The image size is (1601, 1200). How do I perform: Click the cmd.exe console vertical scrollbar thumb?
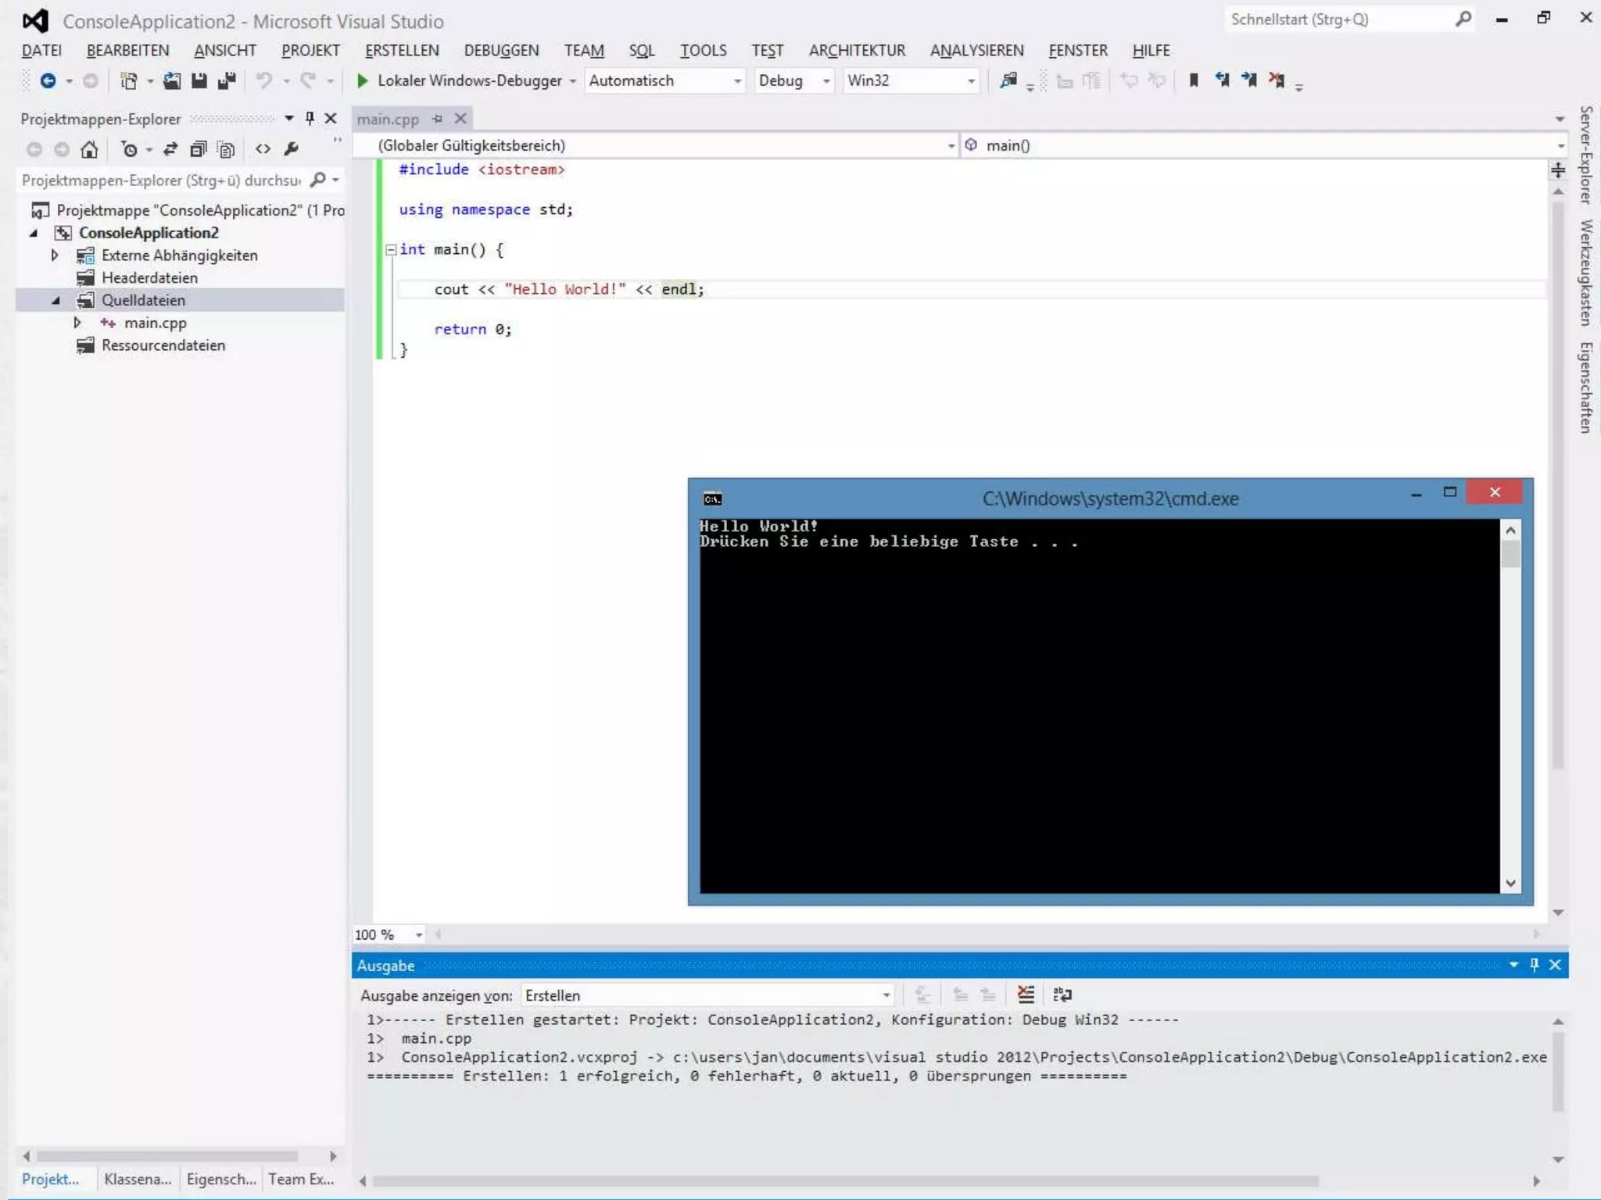point(1510,554)
